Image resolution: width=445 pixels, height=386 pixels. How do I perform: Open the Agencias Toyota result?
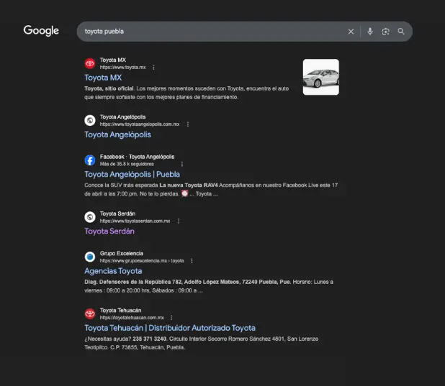113,271
